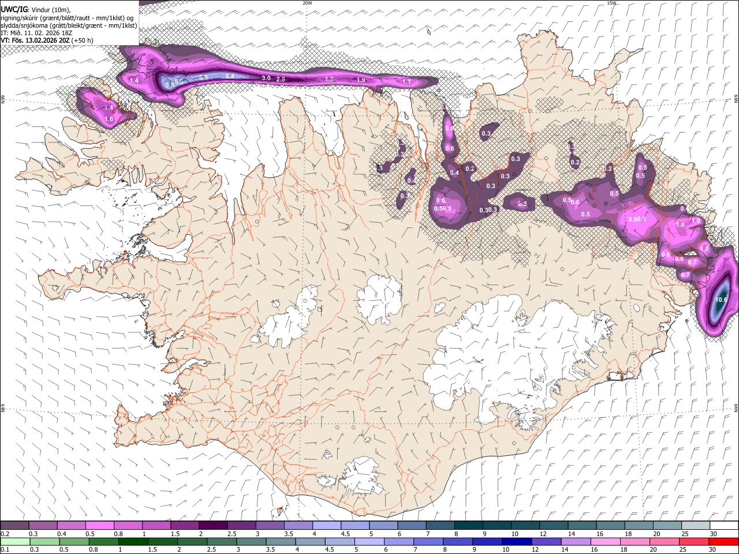Click the 0.1 label under the rain legend
Screen dimensions: 739x554
click(5, 549)
